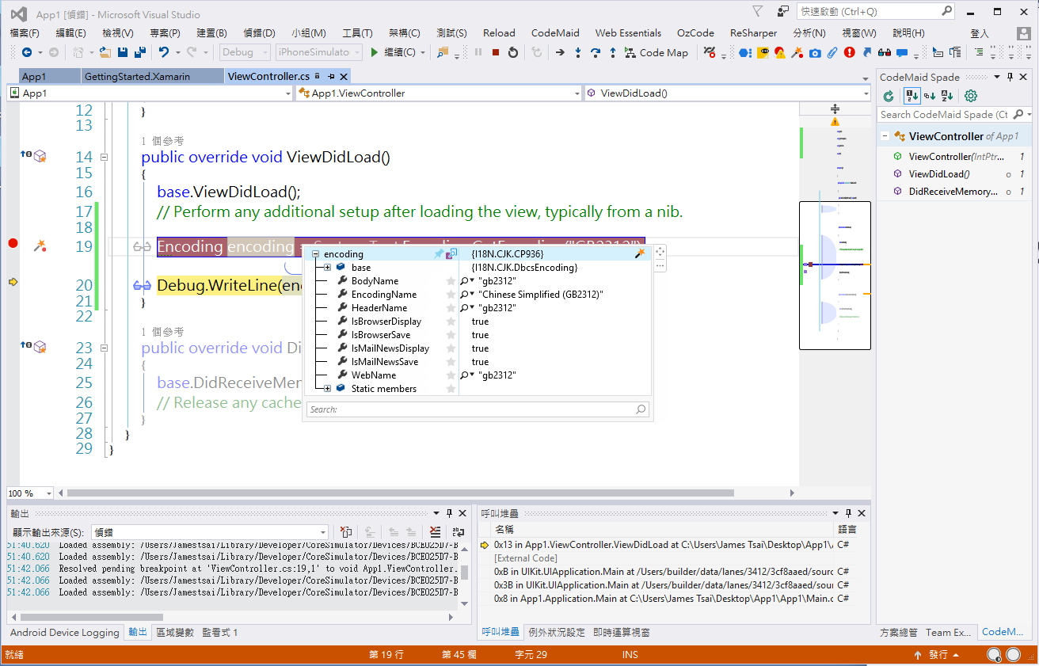Open the iPhoneSimulator platform dropdown
This screenshot has height=666, width=1039.
coord(318,52)
